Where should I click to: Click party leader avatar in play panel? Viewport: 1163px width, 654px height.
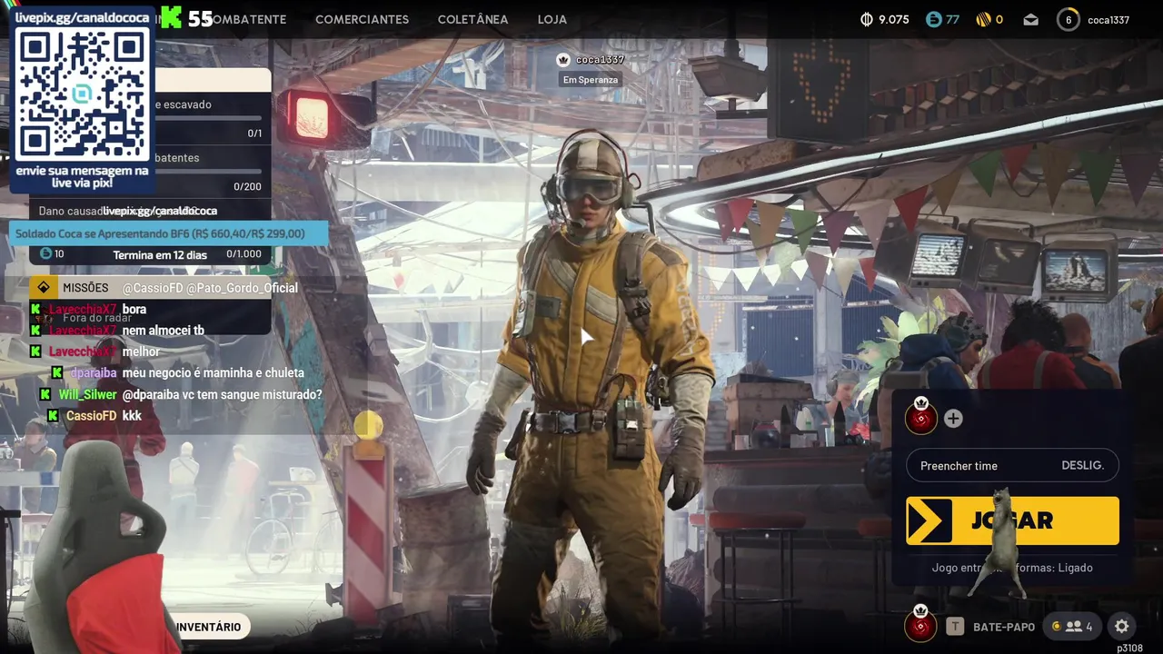(x=921, y=417)
